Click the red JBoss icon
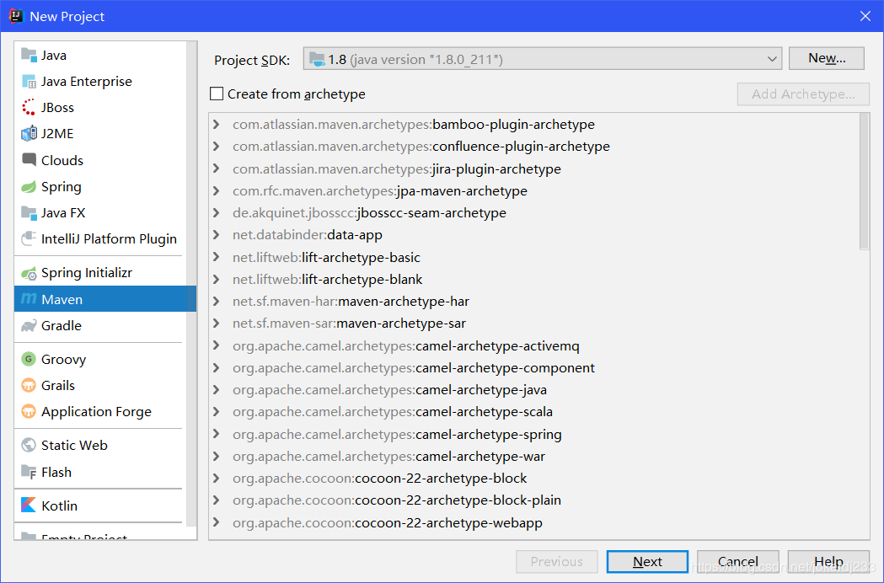 (29, 107)
